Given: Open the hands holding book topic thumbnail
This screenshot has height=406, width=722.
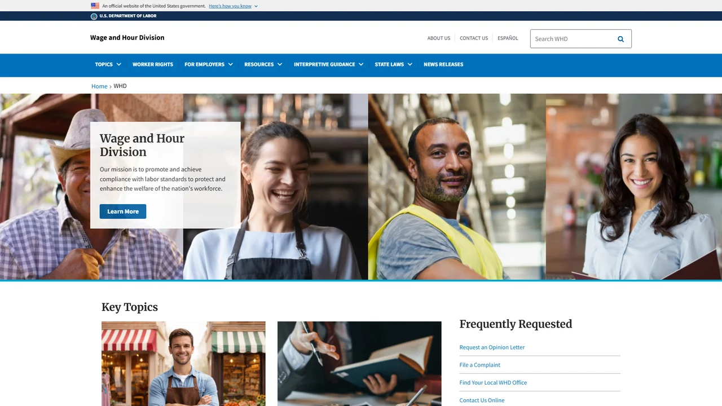Looking at the screenshot, I should tap(359, 364).
